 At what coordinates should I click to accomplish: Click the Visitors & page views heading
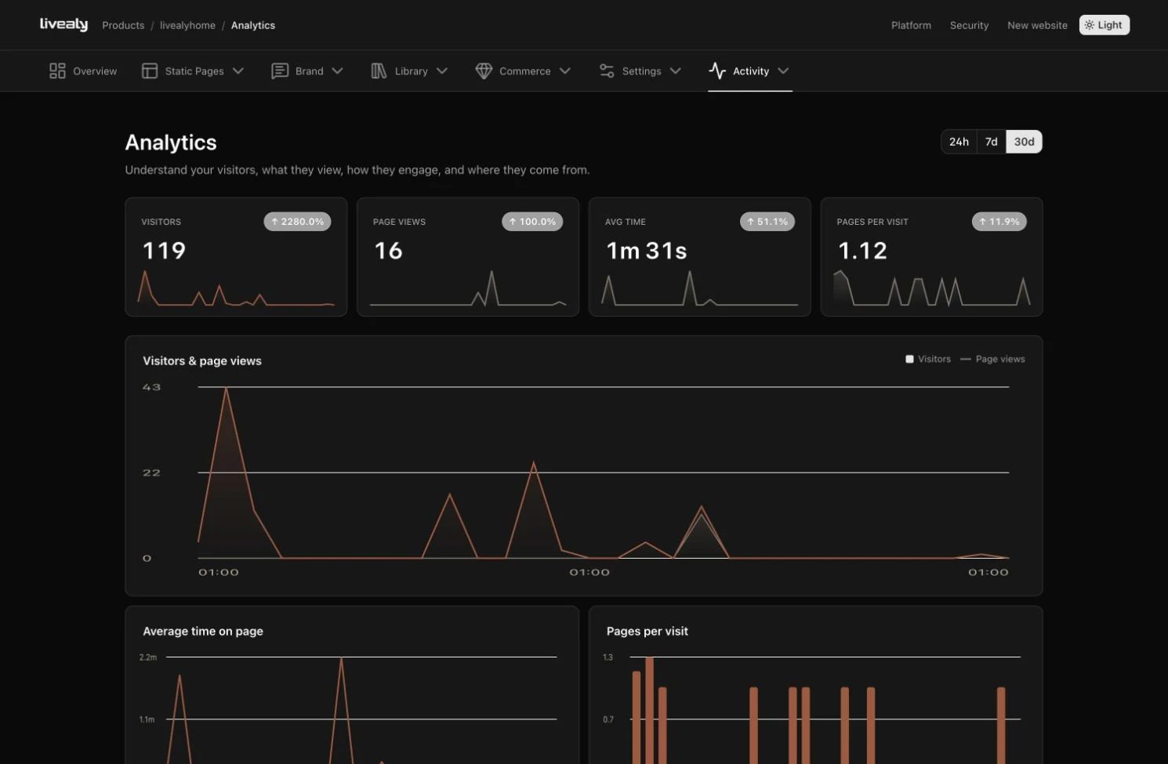(x=202, y=360)
